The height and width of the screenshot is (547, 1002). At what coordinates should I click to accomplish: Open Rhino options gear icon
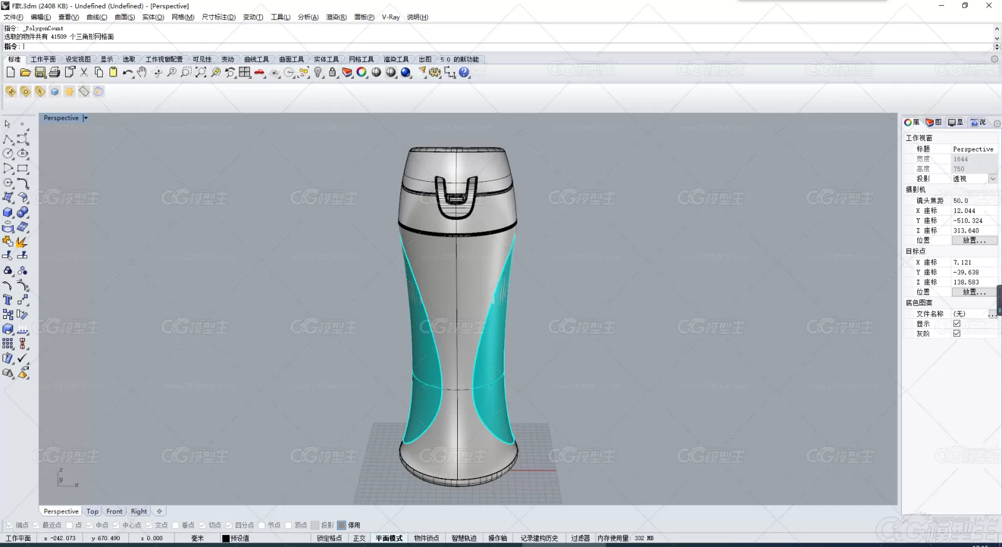tap(435, 73)
